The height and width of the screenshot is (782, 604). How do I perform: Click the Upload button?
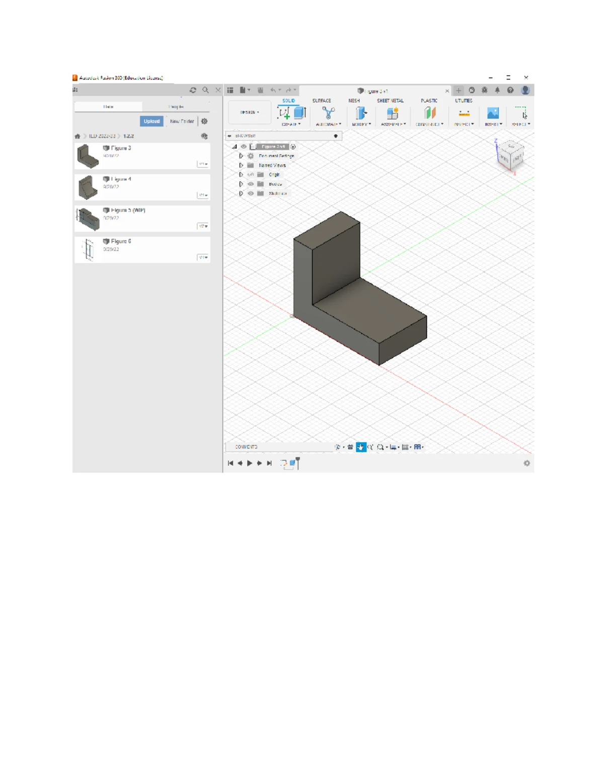152,121
